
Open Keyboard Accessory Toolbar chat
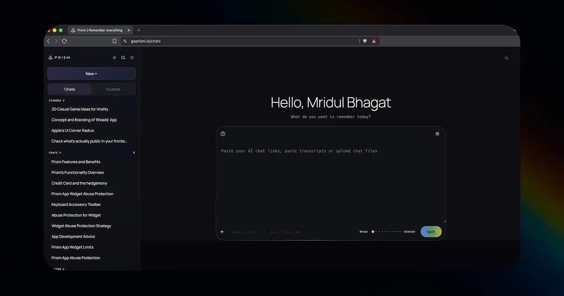tap(76, 204)
